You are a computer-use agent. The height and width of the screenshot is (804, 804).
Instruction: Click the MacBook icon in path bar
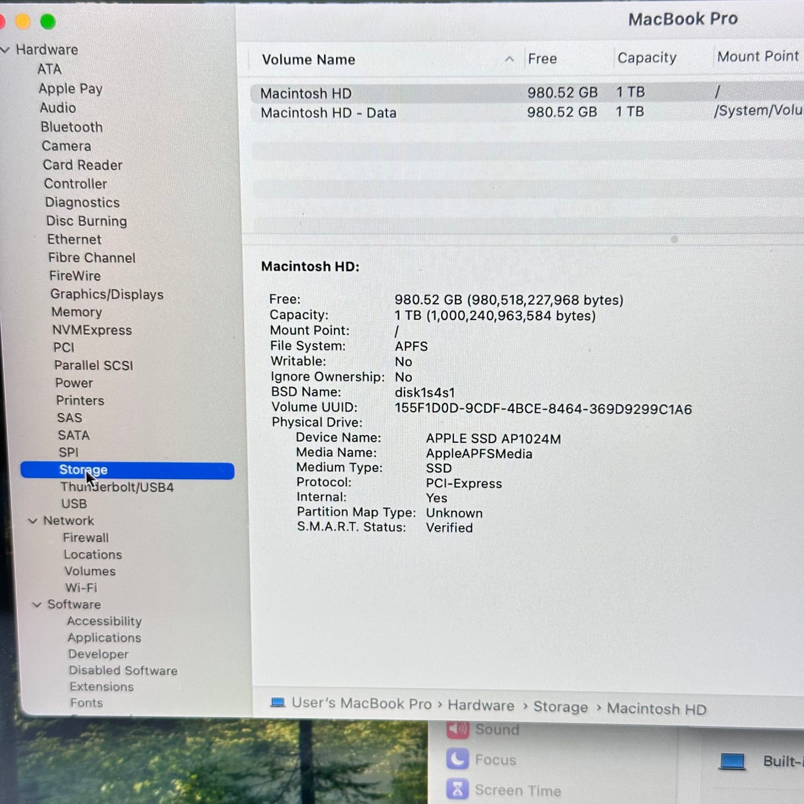pos(278,703)
